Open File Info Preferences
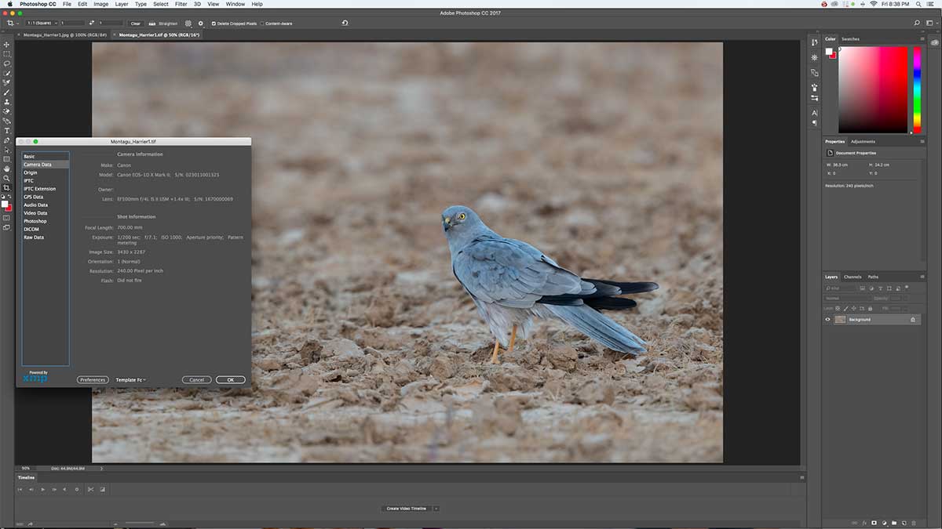This screenshot has width=942, height=529. [93, 379]
